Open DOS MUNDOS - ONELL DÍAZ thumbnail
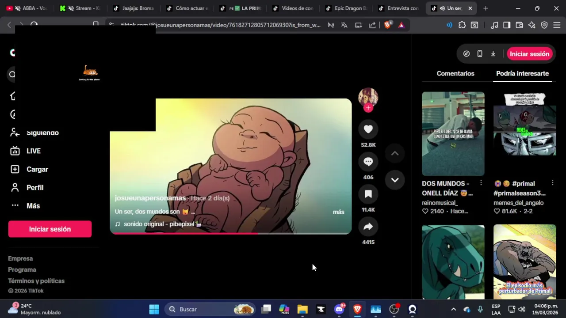Image resolution: width=566 pixels, height=318 pixels. click(x=453, y=133)
